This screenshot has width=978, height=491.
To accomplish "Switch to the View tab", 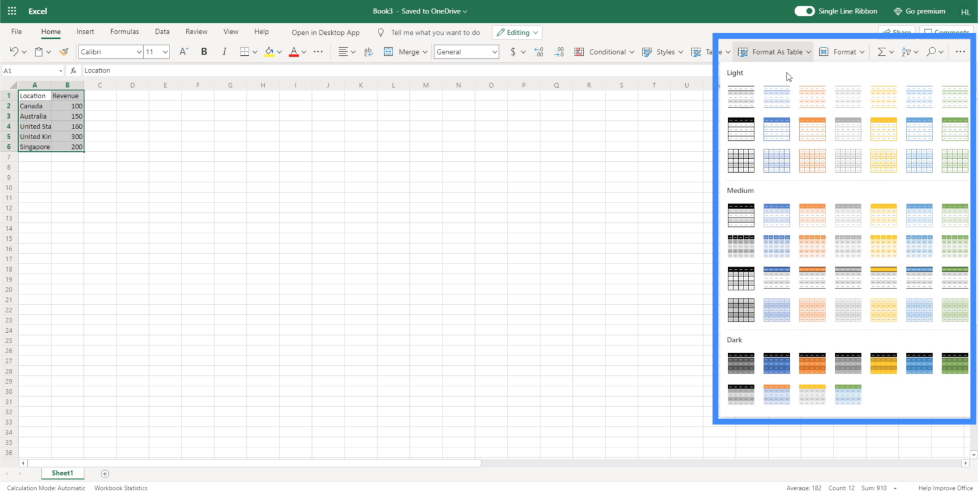I will (x=231, y=32).
